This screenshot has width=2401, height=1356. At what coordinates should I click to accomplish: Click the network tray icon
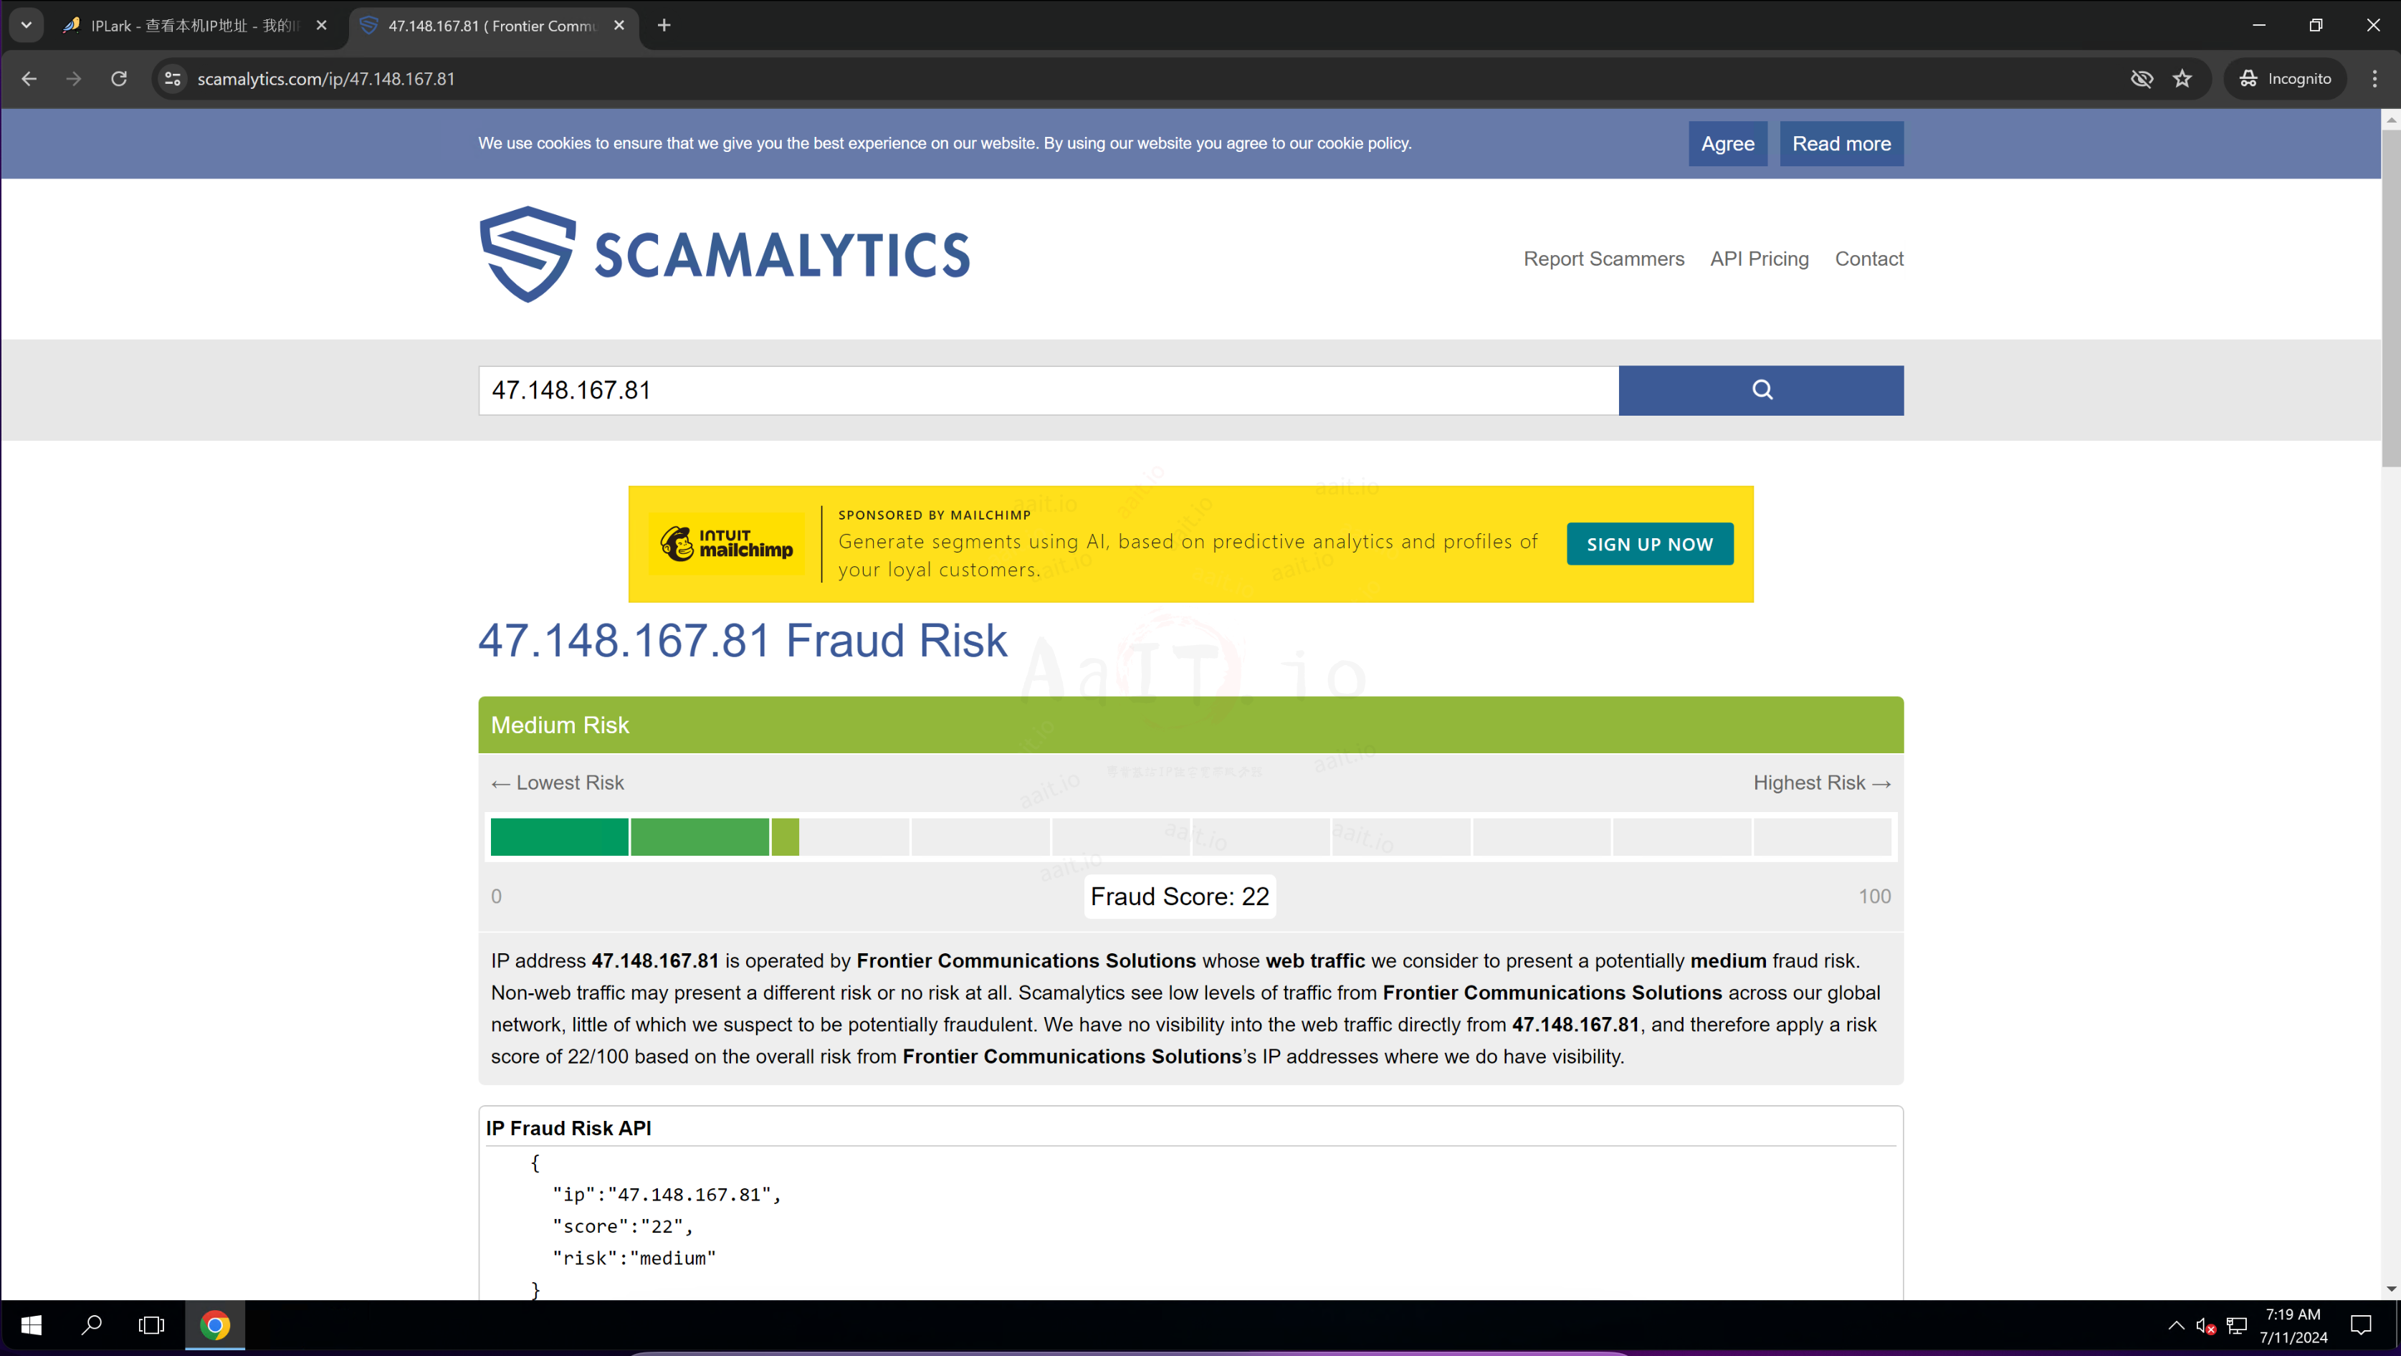[2237, 1325]
